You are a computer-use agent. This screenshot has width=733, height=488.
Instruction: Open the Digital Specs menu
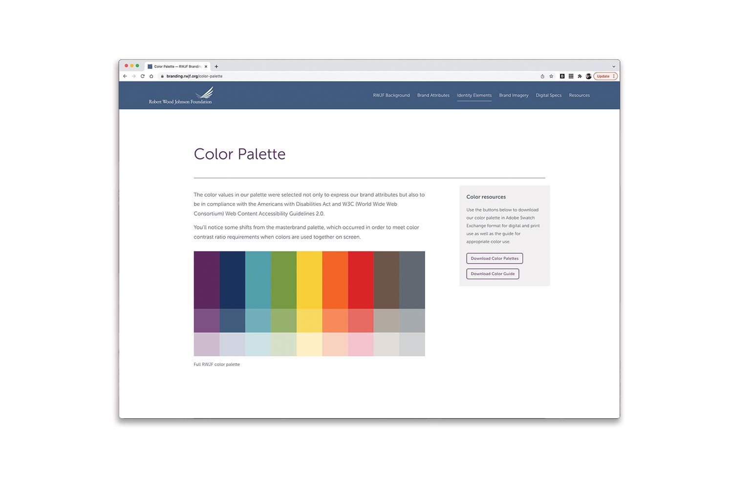pyautogui.click(x=548, y=95)
